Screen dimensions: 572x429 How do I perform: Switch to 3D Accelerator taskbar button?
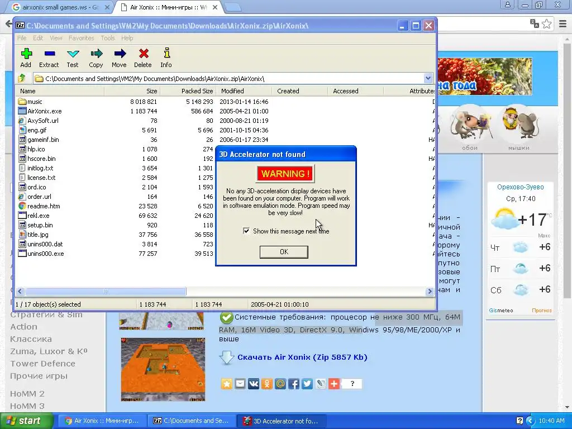click(282, 421)
